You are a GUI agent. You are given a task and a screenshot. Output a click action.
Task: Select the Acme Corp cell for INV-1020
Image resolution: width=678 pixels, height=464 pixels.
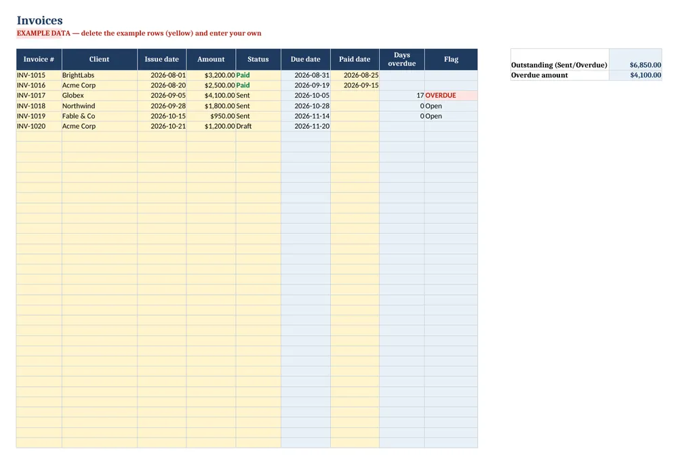100,126
